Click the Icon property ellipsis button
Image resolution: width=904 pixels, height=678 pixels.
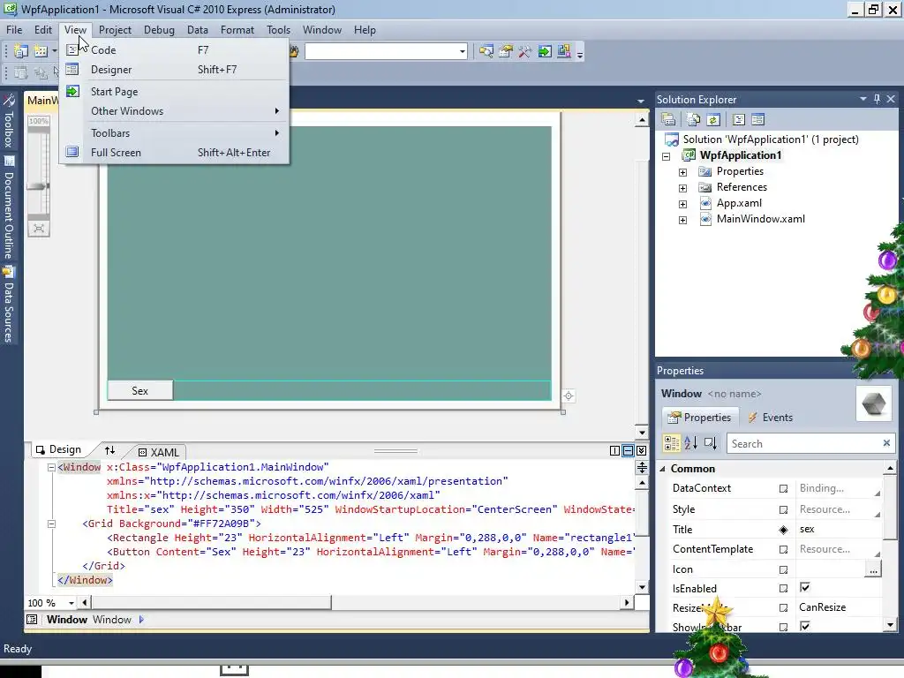coord(873,569)
